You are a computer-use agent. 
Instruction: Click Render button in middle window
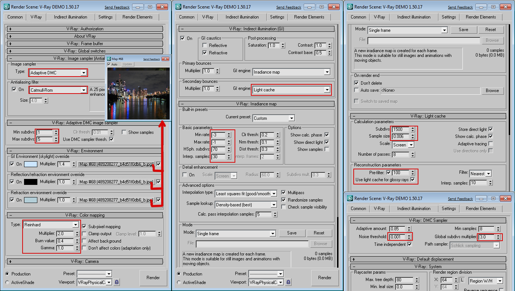tap(325, 278)
